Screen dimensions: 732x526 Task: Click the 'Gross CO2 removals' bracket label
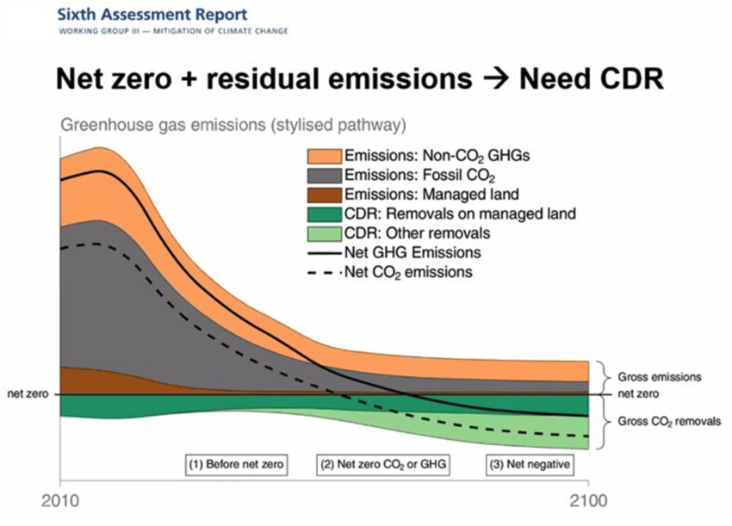[669, 422]
